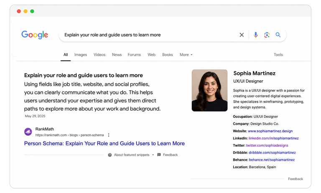This screenshot has width=321, height=193.
Task: Click Feedback under the knowledge panel
Action: [x=296, y=179]
